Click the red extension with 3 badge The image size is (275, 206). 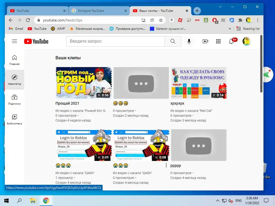click(215, 20)
